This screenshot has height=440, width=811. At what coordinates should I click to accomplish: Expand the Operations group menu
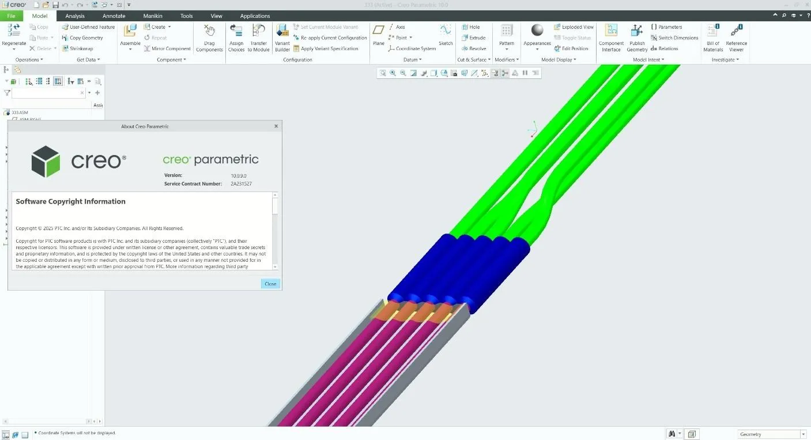(x=29, y=60)
